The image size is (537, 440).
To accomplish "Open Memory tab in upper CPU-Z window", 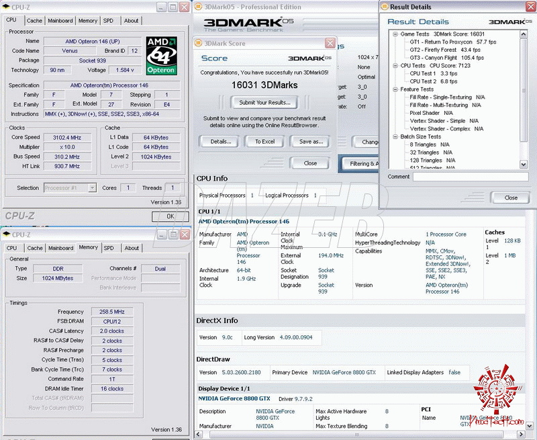I will 88,21.
